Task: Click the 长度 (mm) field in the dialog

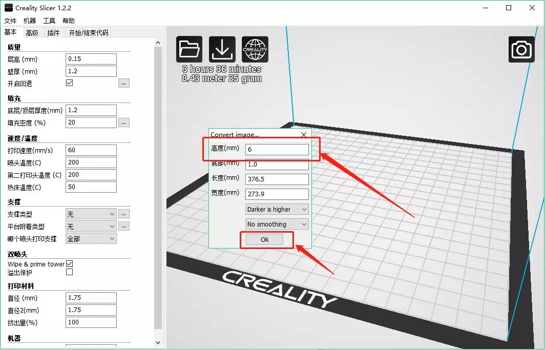Action: [277, 179]
